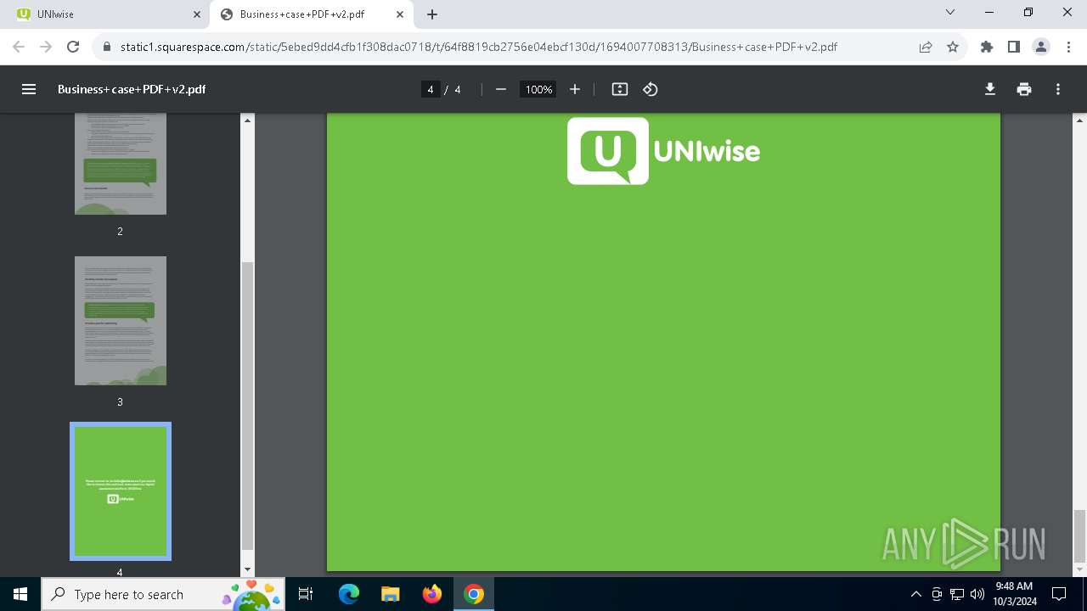Bookmark this tab with the star icon

(953, 47)
